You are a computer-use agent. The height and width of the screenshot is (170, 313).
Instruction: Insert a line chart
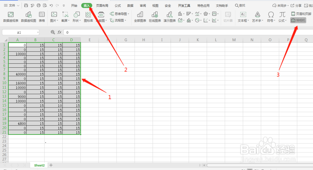[197, 14]
